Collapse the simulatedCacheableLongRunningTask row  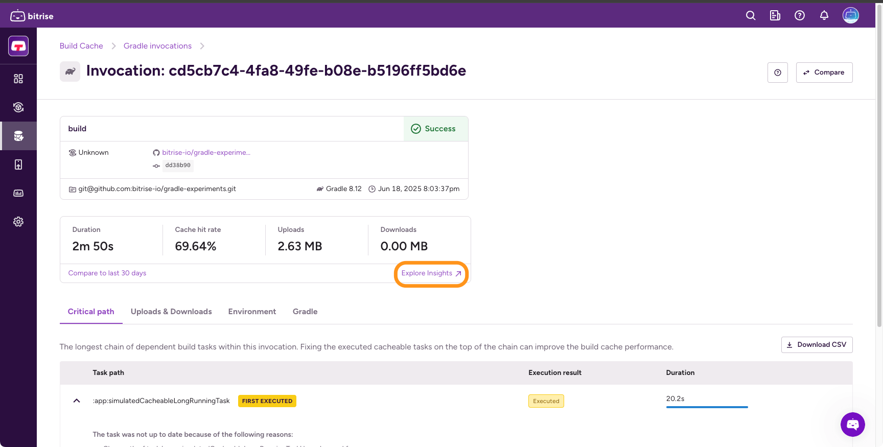pyautogui.click(x=77, y=401)
